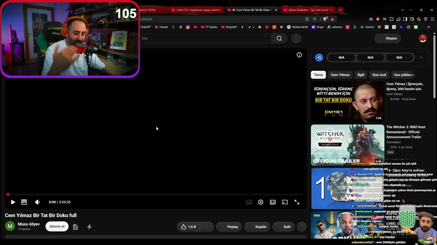Open Instagram bookmark icon

point(188,27)
